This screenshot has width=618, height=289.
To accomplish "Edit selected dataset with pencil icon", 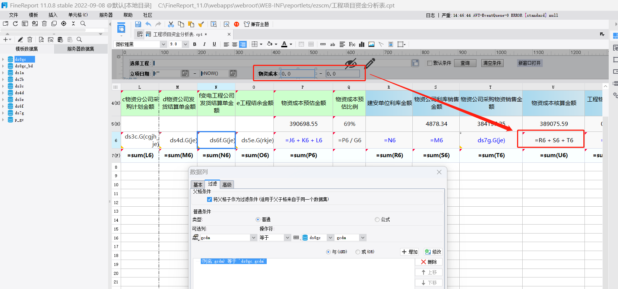I will (20, 39).
